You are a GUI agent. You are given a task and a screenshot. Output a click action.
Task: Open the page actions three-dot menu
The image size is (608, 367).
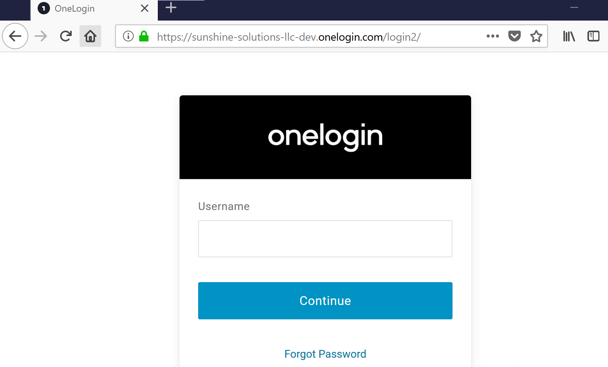(x=492, y=36)
